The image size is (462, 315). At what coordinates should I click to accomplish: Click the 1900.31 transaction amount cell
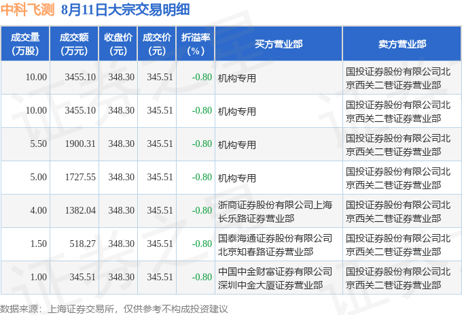[74, 144]
